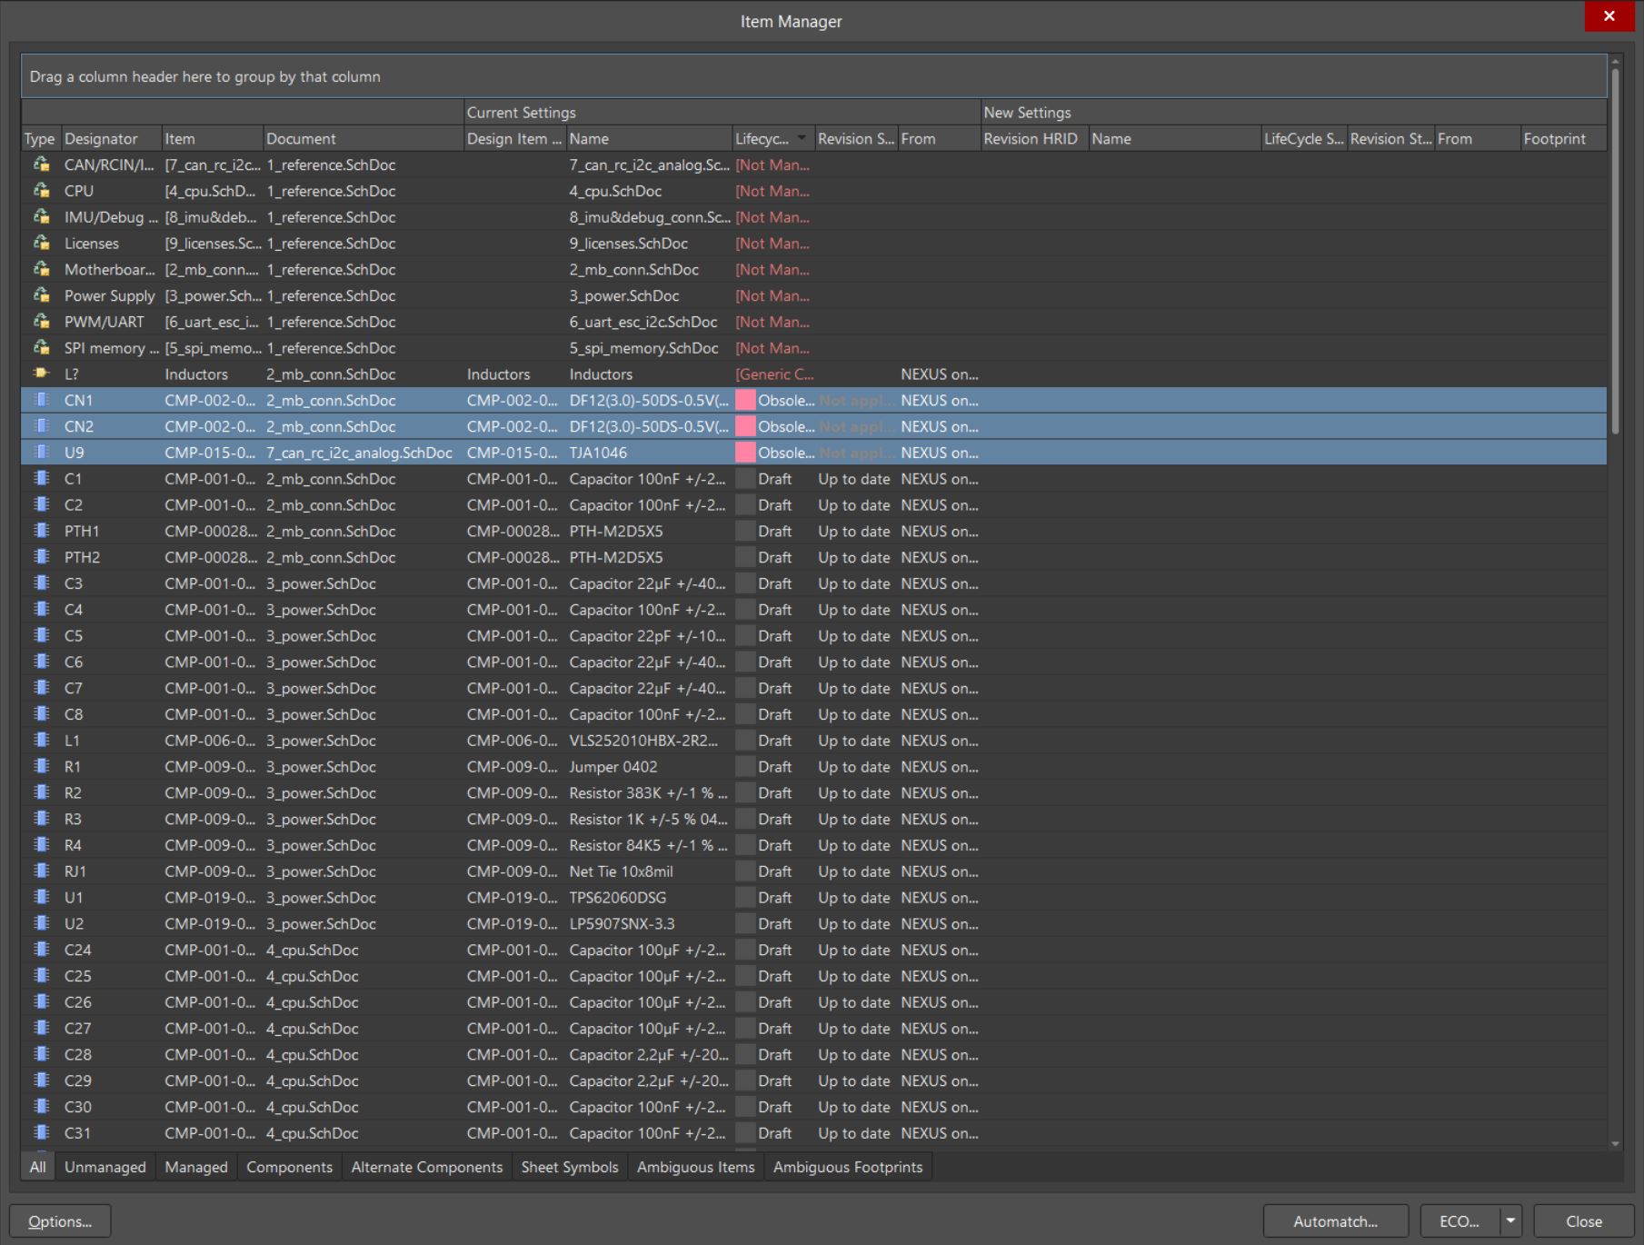Open the Options... dialog button

[x=60, y=1221]
